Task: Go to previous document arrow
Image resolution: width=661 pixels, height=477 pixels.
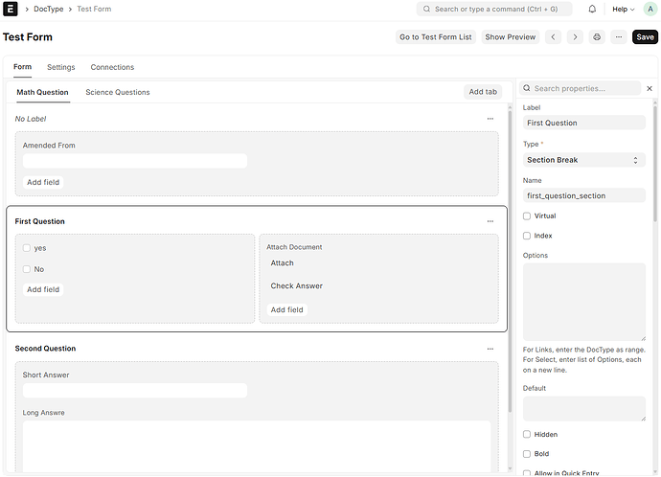Action: pyautogui.click(x=553, y=37)
